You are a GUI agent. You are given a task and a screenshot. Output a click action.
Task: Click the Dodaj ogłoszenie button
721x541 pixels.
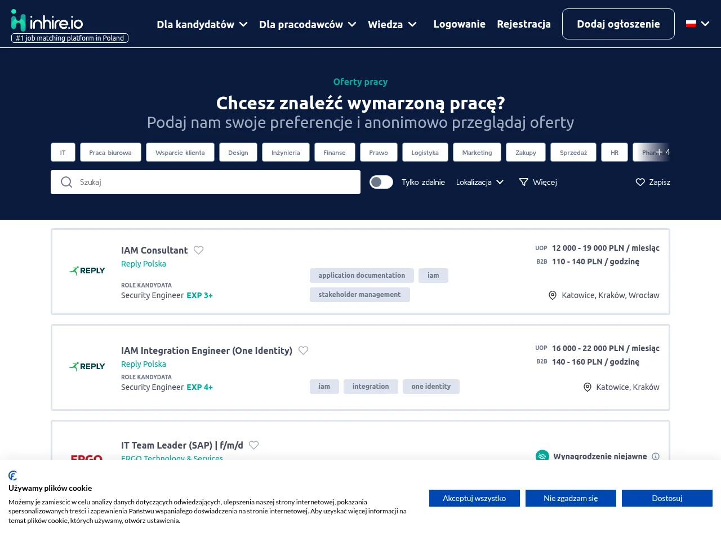pyautogui.click(x=618, y=24)
